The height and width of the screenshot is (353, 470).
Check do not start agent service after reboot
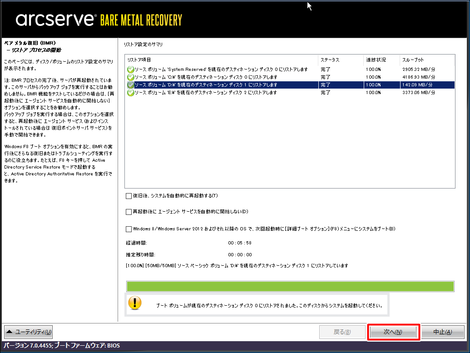coord(129,212)
